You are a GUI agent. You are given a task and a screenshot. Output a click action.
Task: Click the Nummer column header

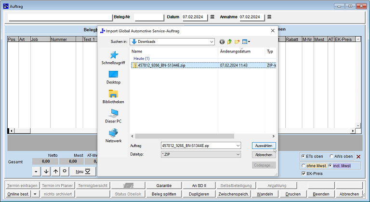tap(63, 40)
